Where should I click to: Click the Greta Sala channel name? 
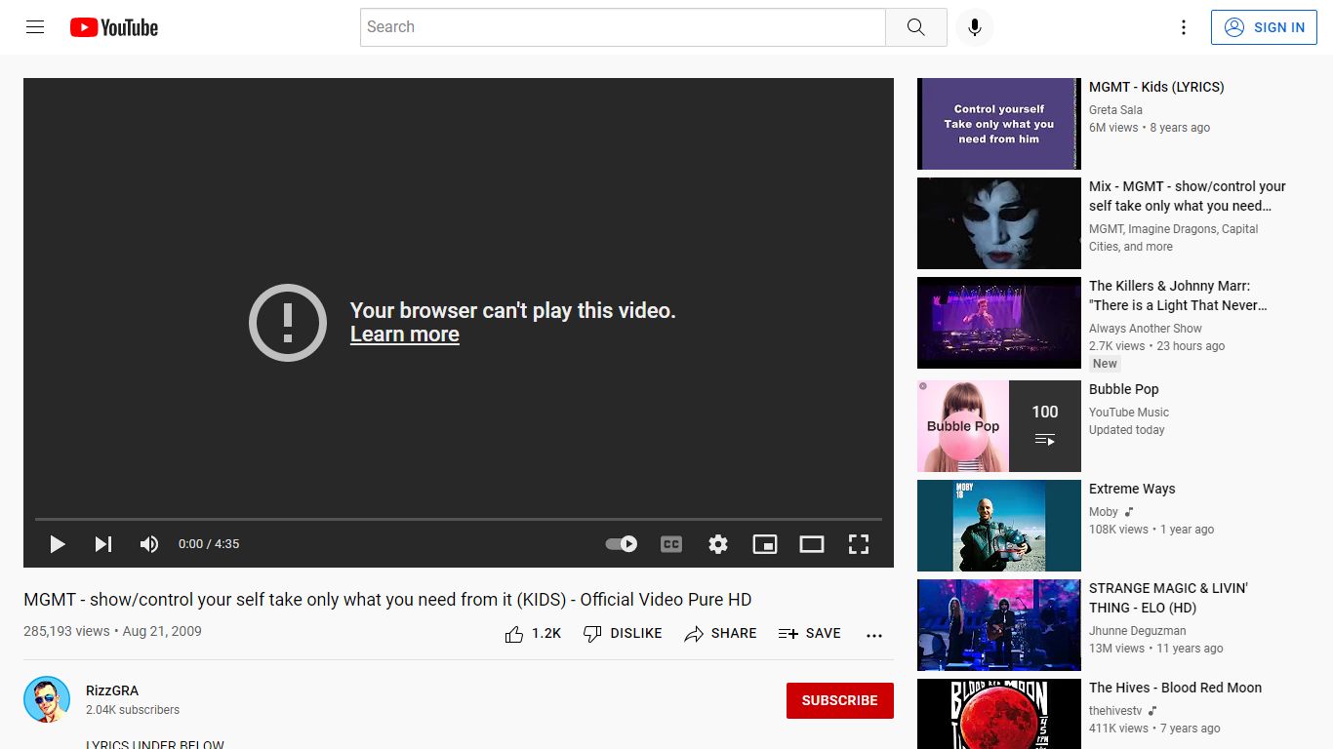pos(1115,110)
